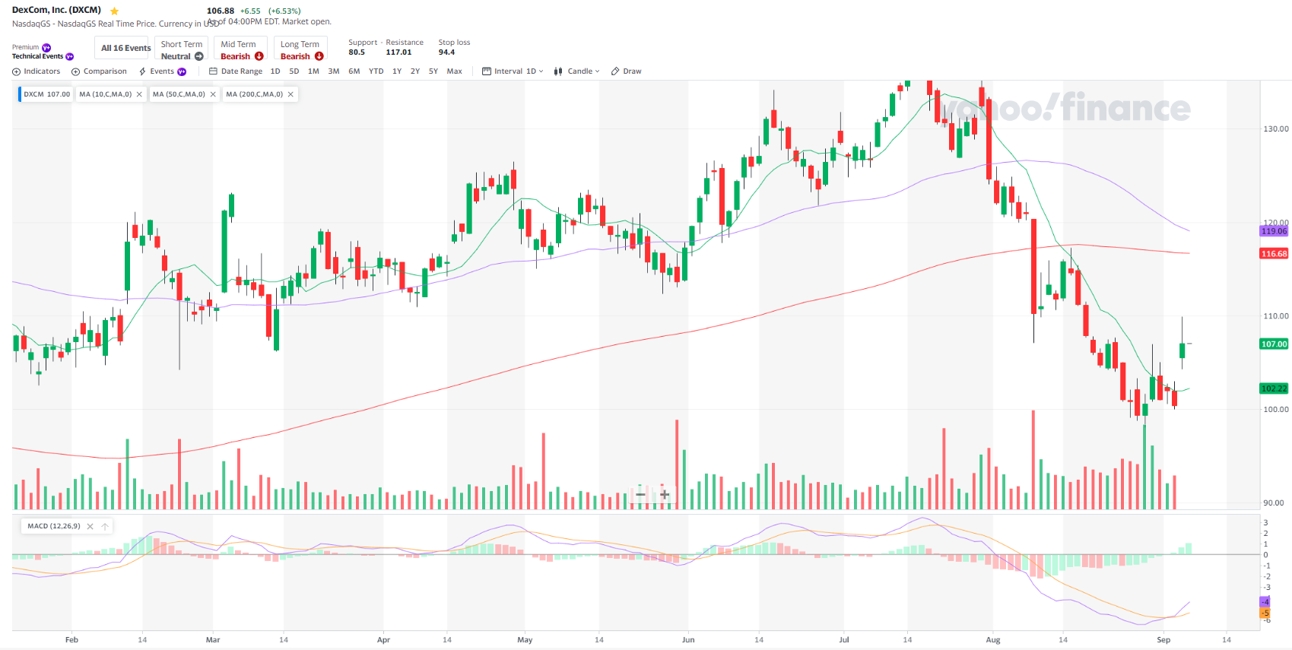This screenshot has height=650, width=1292.
Task: Remove the MACD (12,26,9) indicator
Action: [x=90, y=526]
